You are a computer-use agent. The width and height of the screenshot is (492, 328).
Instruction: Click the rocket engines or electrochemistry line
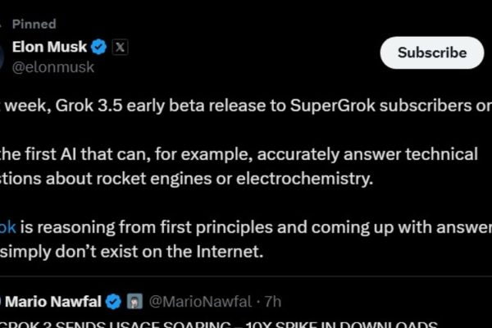(186, 179)
